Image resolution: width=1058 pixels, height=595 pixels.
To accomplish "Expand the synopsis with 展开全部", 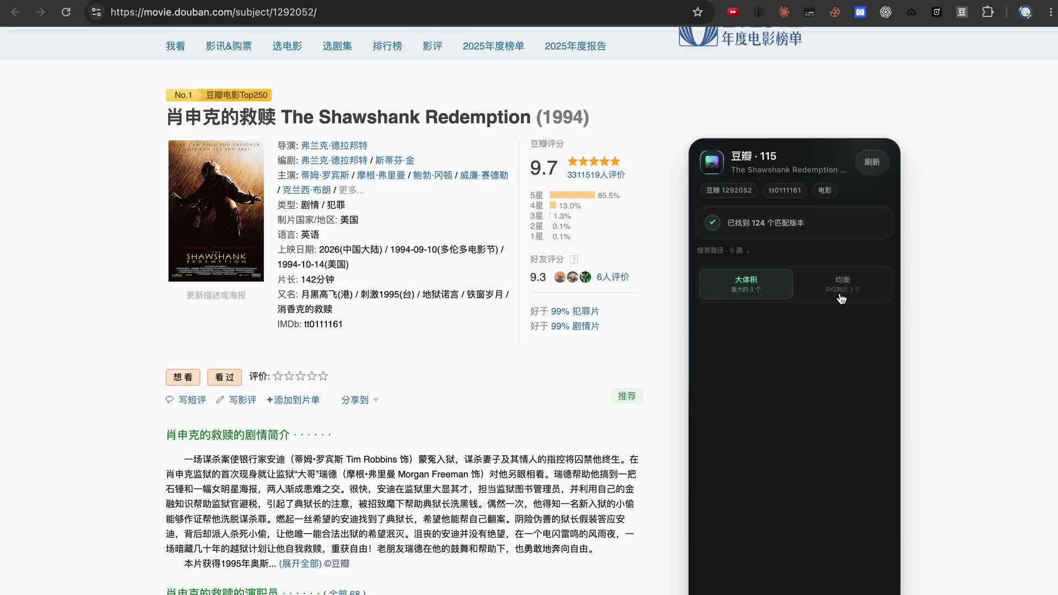I will coord(300,564).
